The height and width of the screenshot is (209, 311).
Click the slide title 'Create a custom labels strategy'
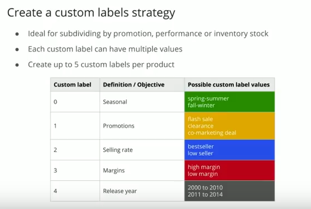click(x=91, y=13)
